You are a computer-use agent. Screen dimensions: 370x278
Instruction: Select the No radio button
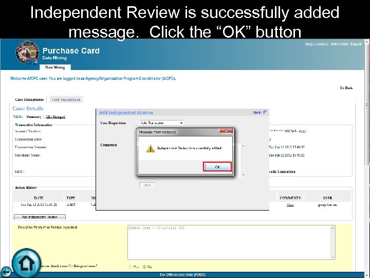[144, 267]
